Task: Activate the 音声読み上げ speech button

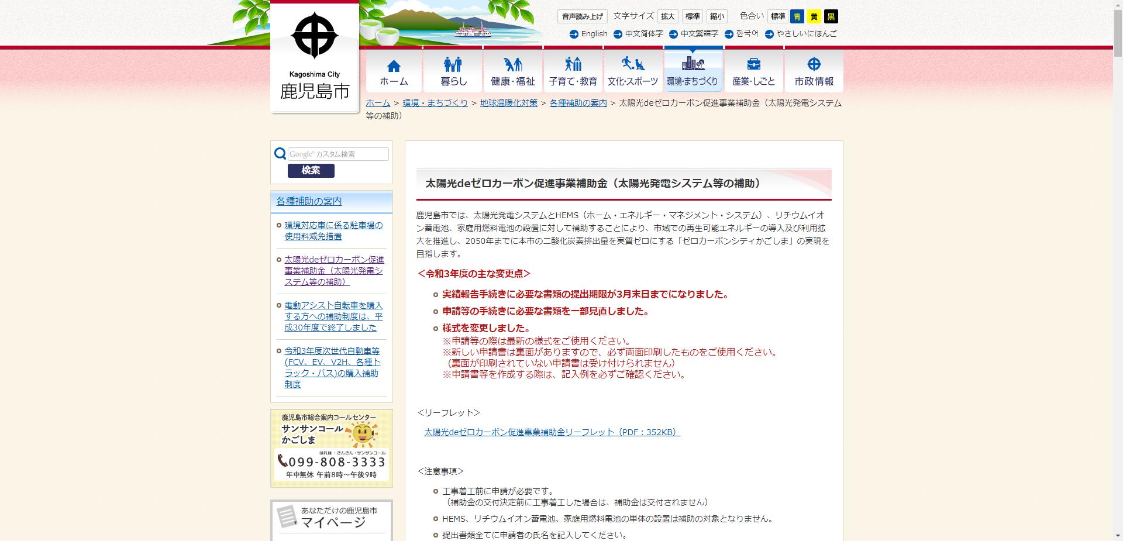Action: pos(583,16)
